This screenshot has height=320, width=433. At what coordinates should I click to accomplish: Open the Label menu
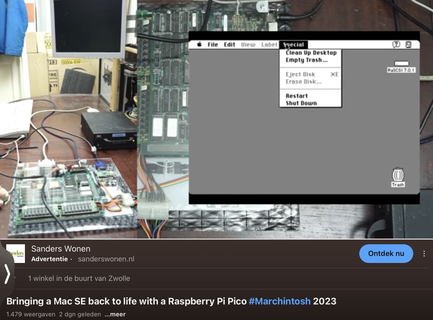pyautogui.click(x=269, y=45)
